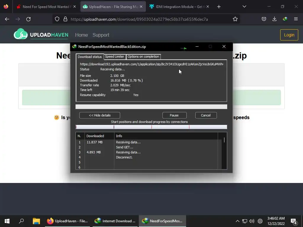Click the Info column header
Image resolution: width=303 pixels, height=227 pixels.
tap(166, 136)
